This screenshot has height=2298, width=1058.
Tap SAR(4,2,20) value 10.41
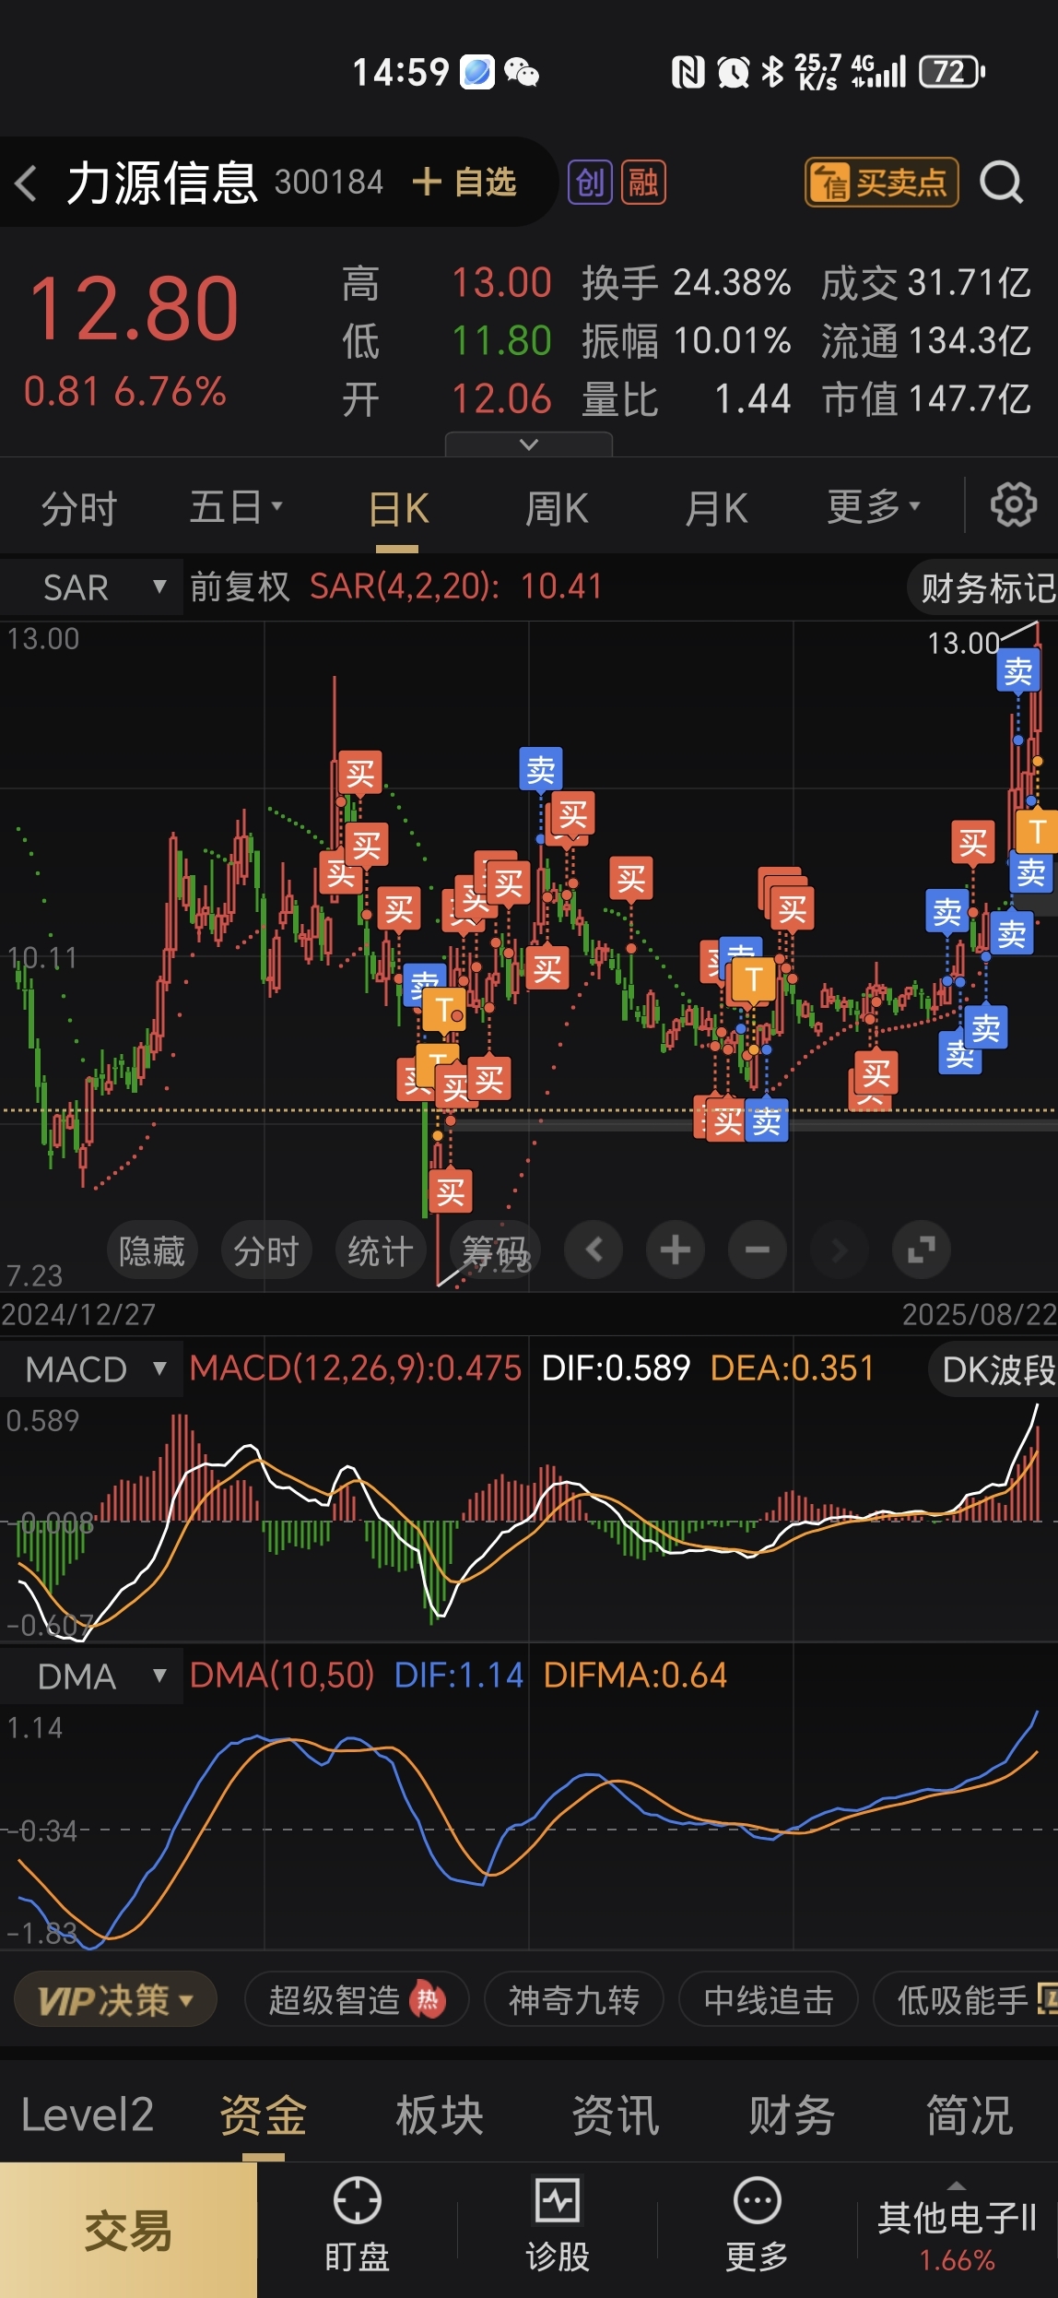(561, 586)
